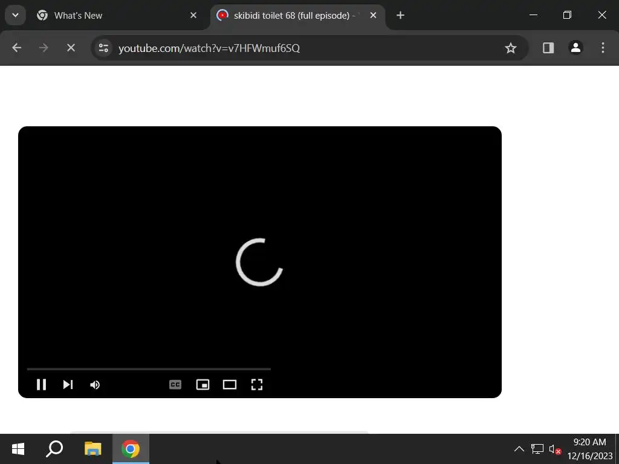Open the tab search dropdown
This screenshot has width=619, height=464.
coord(15,15)
